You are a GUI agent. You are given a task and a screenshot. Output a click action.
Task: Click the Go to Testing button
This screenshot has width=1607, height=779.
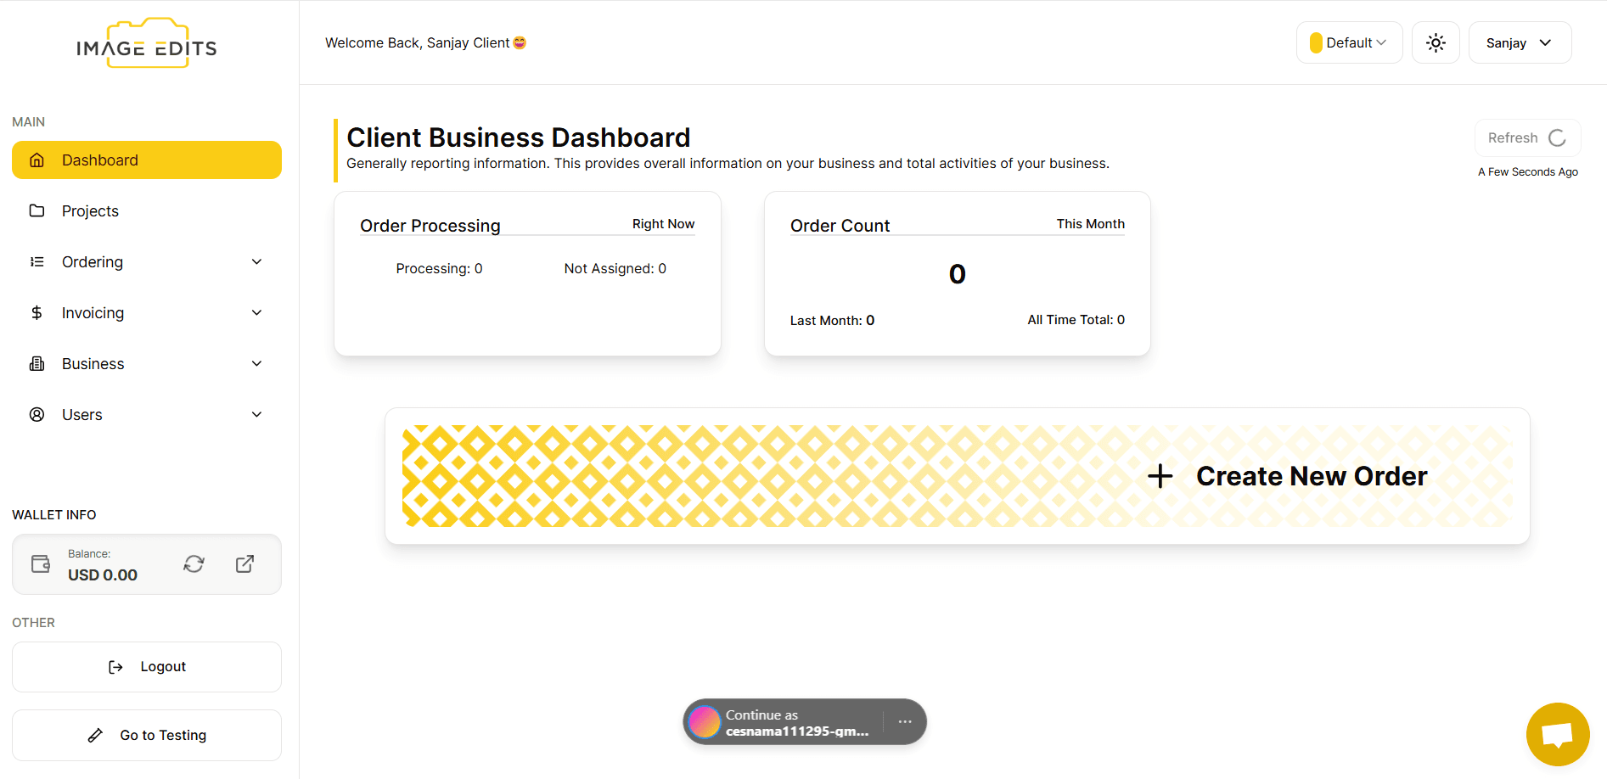tap(147, 736)
